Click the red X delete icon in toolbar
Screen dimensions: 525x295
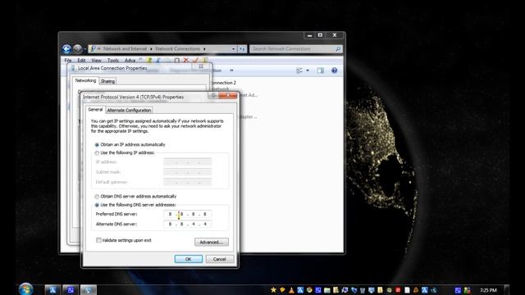[x=186, y=61]
